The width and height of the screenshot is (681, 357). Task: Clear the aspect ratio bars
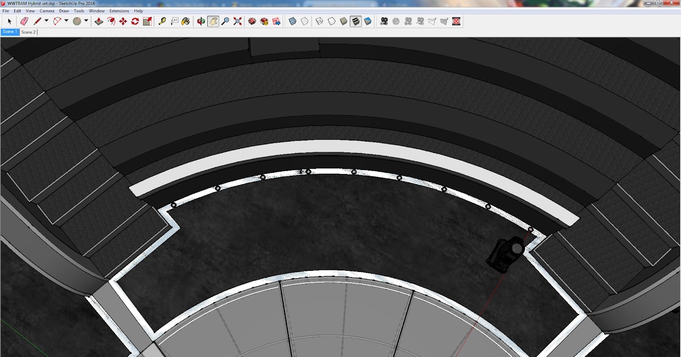[456, 22]
